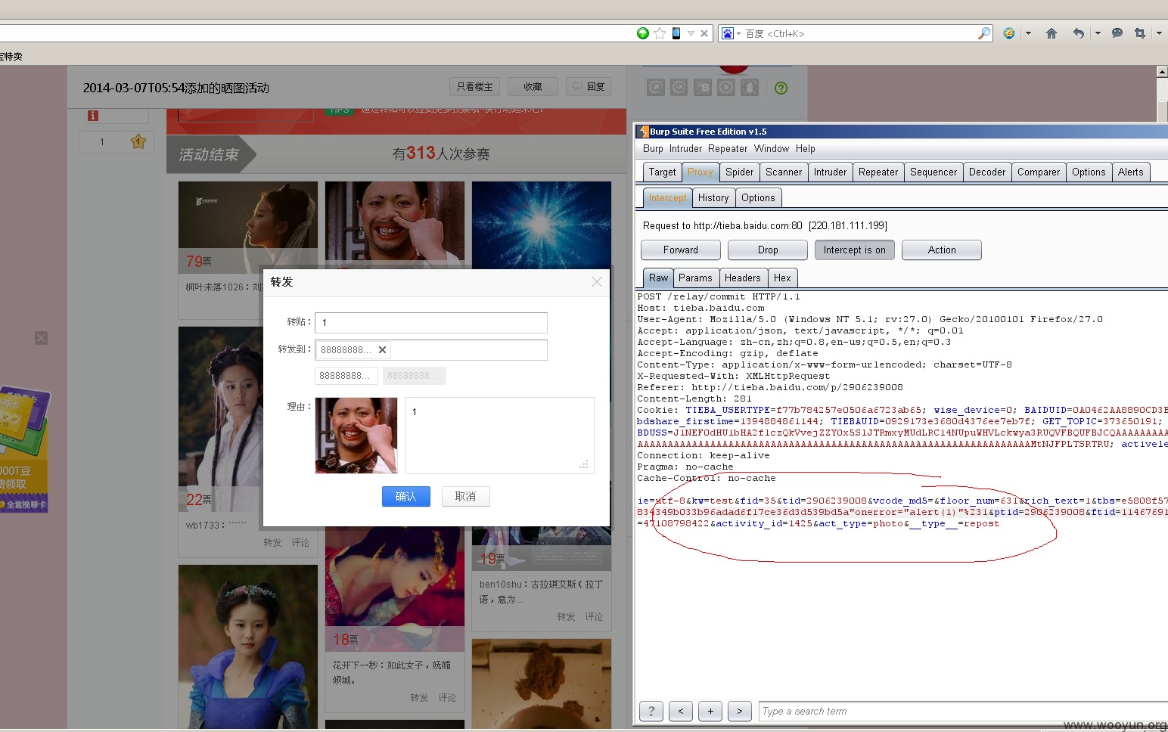Bookmark page with the star icon

[660, 33]
